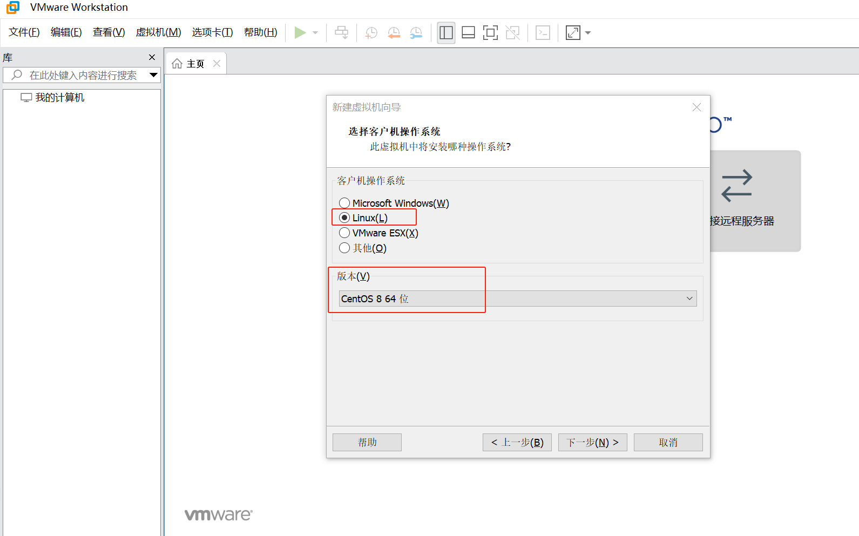
Task: Click the 下一步(N) next button
Action: (x=593, y=442)
